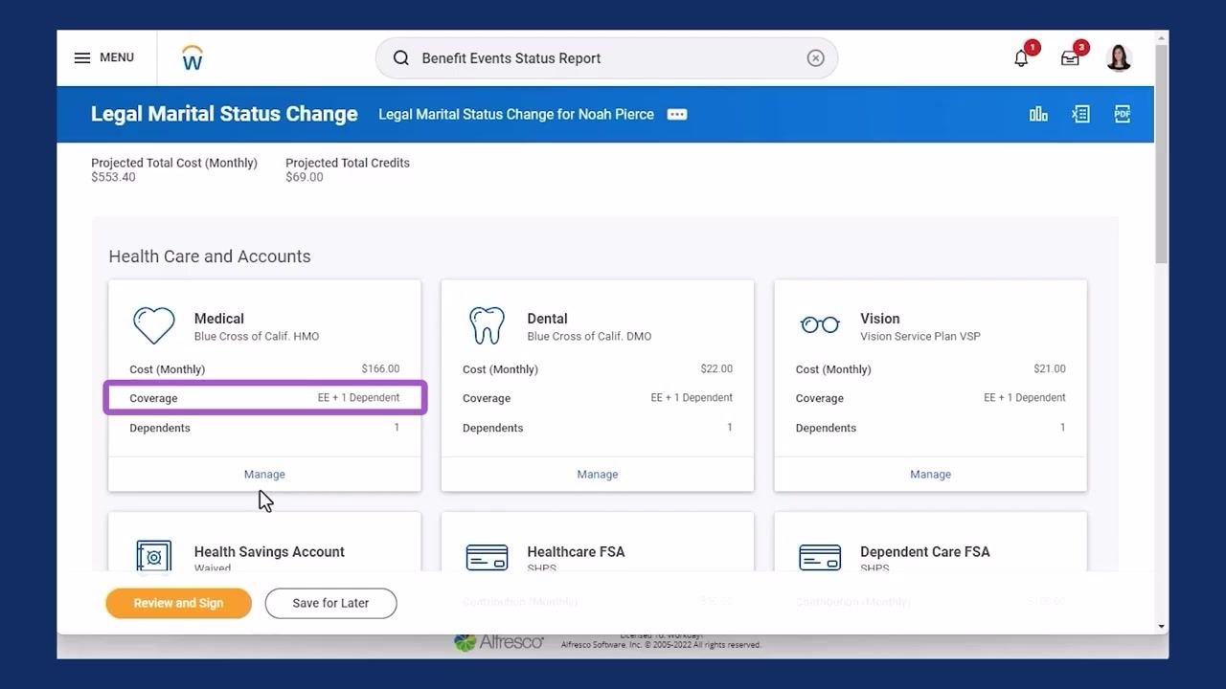Click the Projected Total Cost value $553.40

coord(113,177)
